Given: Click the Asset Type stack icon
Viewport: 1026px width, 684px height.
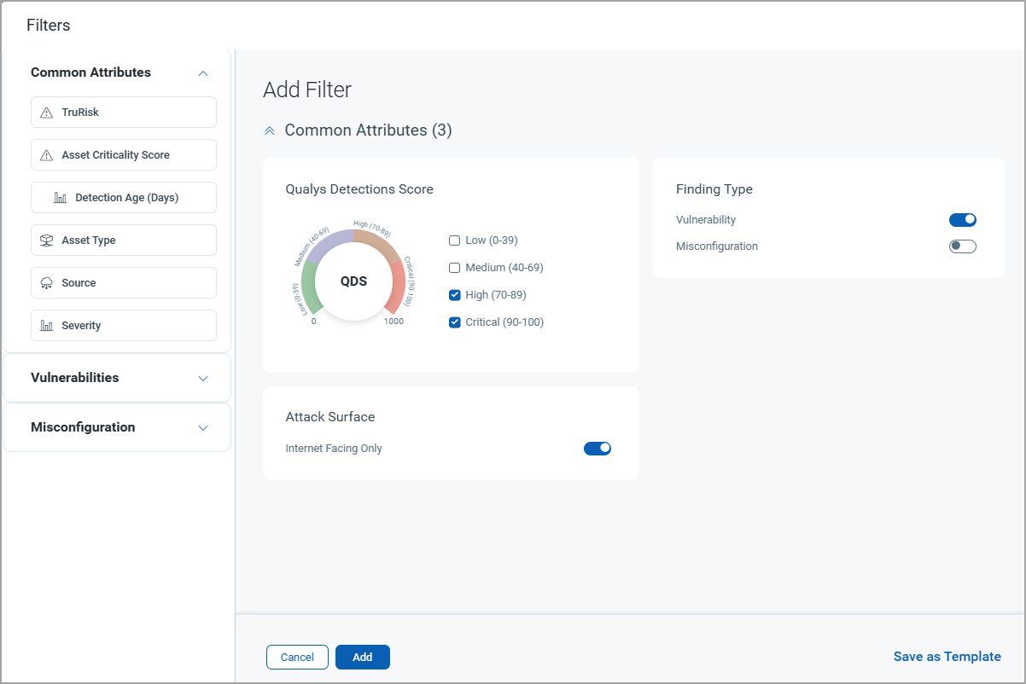Looking at the screenshot, I should 47,241.
